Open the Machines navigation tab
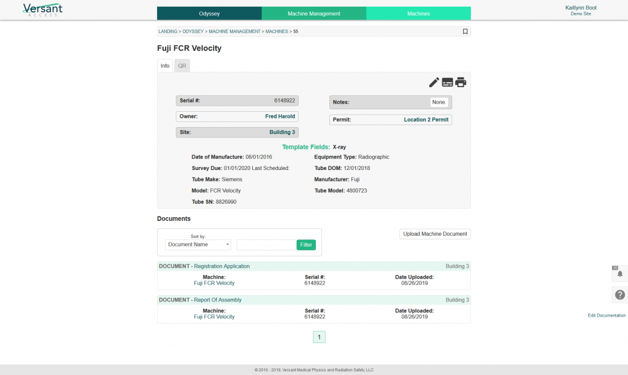The width and height of the screenshot is (628, 375). click(x=418, y=14)
